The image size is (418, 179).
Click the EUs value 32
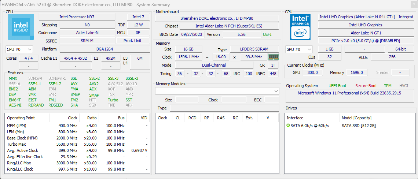pos(330,57)
